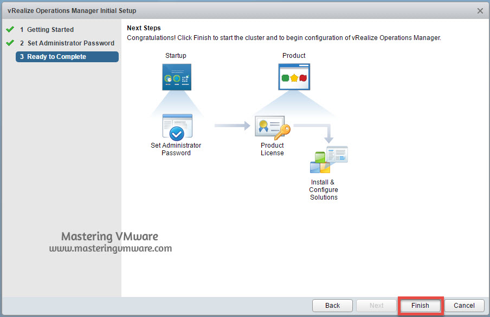Click the greyed-out Next button
490x317 pixels.
tap(376, 306)
